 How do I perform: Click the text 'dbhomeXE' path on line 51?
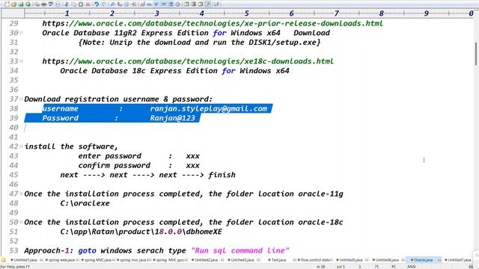click(x=204, y=232)
